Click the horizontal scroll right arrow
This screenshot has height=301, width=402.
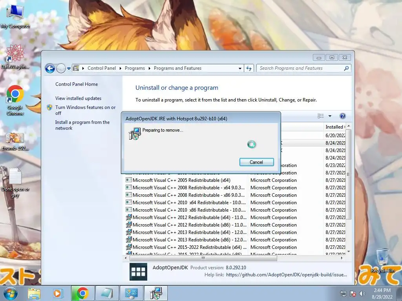[342, 258]
